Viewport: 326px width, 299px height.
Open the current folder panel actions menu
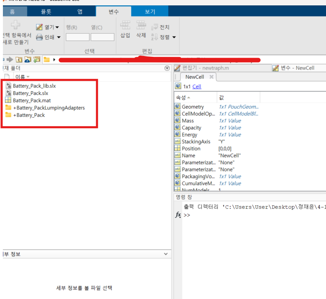pos(167,68)
